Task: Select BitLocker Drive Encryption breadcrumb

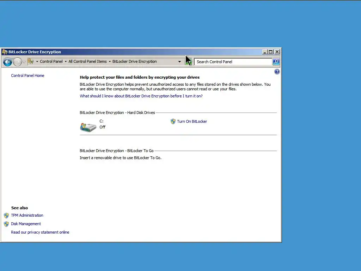Action: tap(134, 61)
